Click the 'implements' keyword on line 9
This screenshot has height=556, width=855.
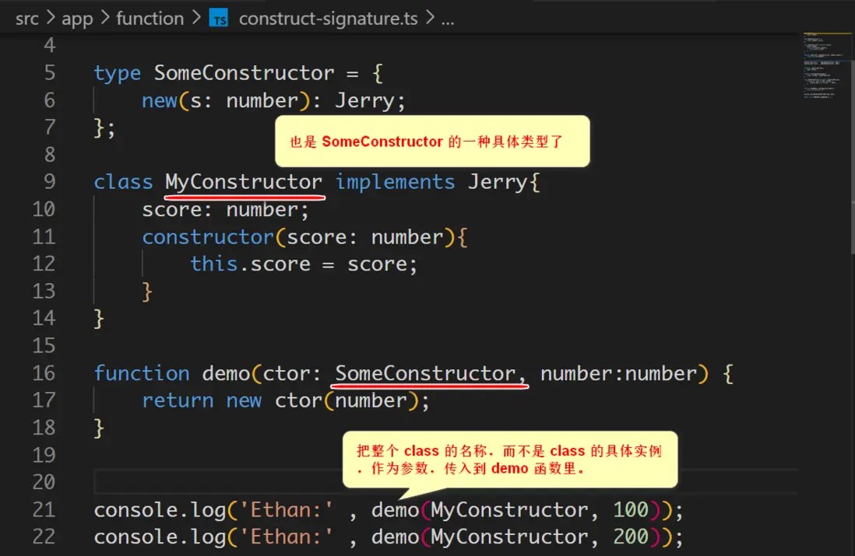tap(395, 181)
